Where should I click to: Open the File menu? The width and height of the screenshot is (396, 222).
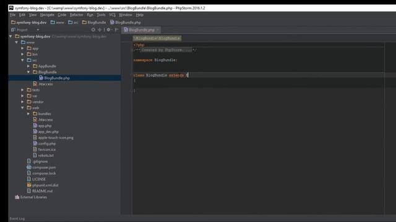(x=12, y=15)
